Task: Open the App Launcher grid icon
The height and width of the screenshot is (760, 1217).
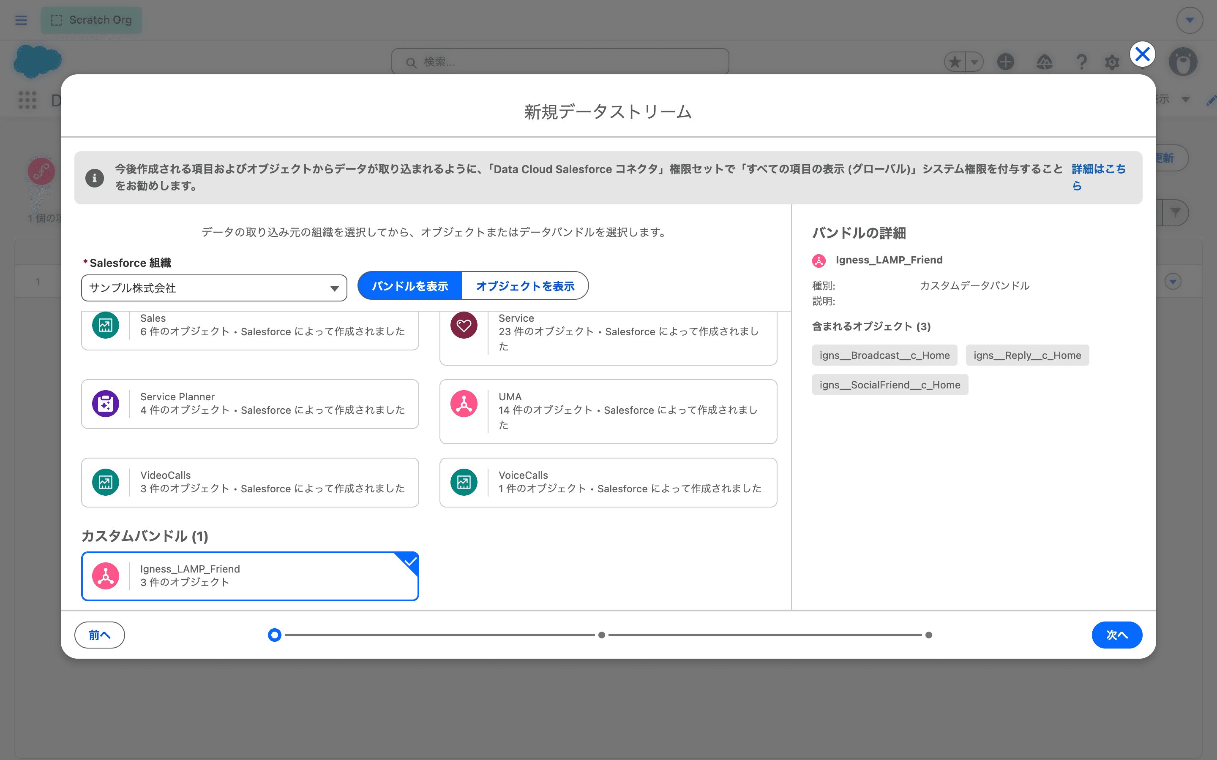Action: click(27, 100)
